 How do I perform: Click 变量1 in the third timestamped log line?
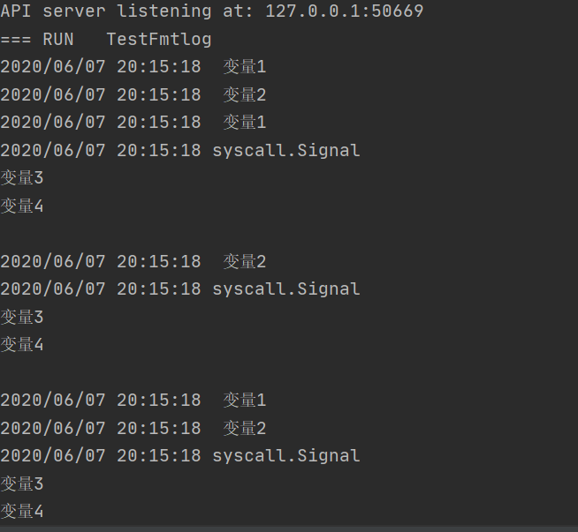[x=244, y=123]
